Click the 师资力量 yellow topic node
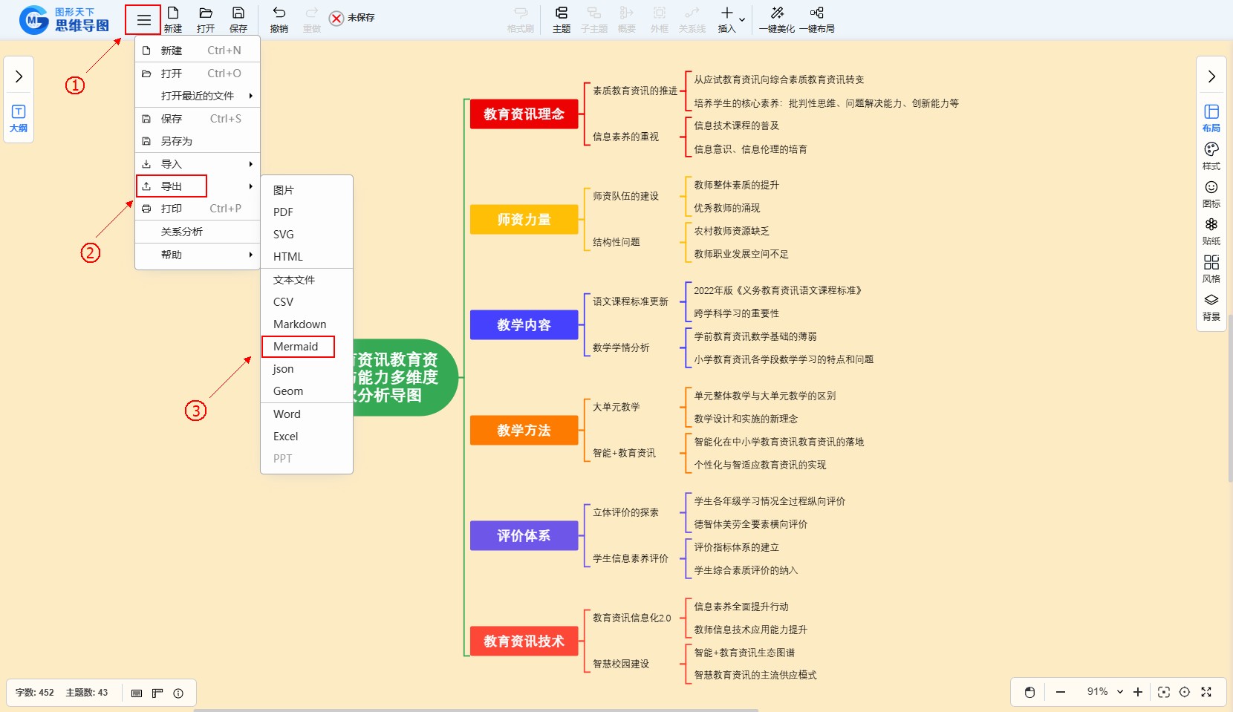This screenshot has width=1233, height=712. pyautogui.click(x=524, y=220)
